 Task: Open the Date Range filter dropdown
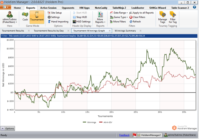coord(119,13)
